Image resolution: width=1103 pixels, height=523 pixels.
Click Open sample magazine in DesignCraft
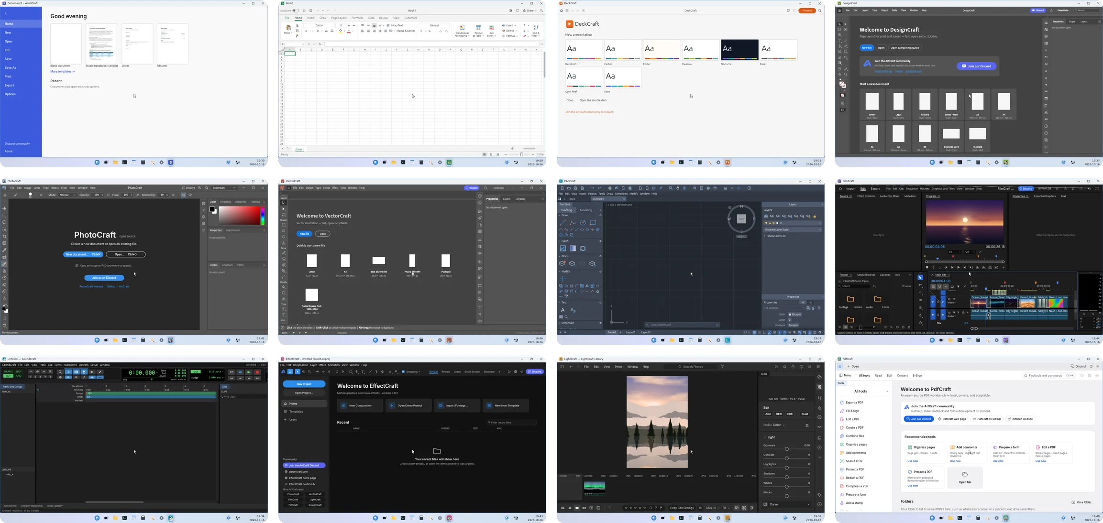(905, 48)
